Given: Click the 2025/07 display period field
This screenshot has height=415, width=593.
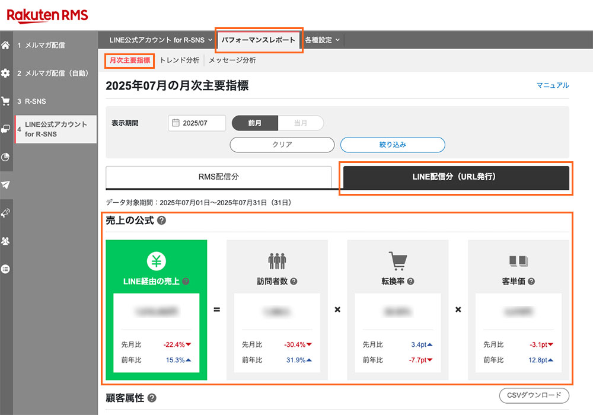Looking at the screenshot, I should point(197,123).
